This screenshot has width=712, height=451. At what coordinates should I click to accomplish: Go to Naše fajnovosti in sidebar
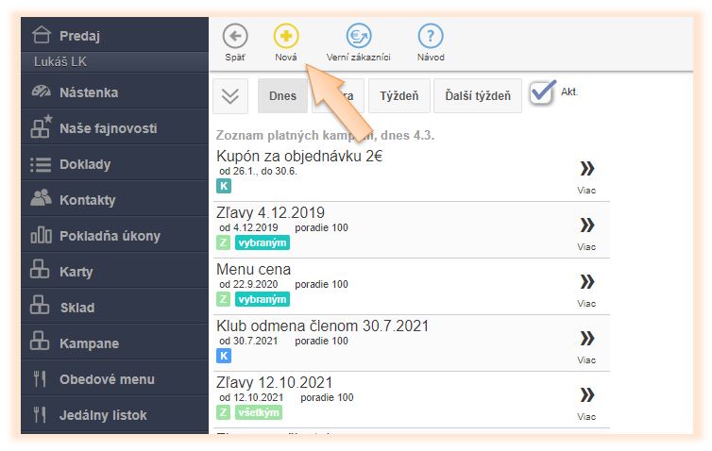coord(108,128)
